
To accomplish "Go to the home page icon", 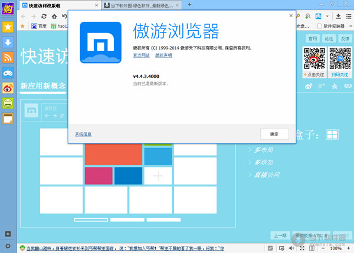I will [x=54, y=17].
